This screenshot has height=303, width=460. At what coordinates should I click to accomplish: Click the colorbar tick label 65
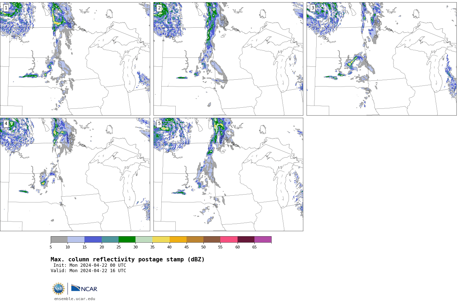(254, 247)
